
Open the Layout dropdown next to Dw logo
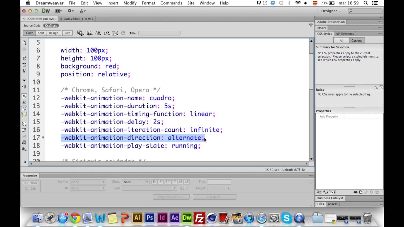click(x=59, y=11)
